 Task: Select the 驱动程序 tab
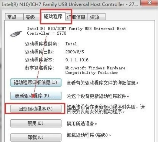point(53,17)
